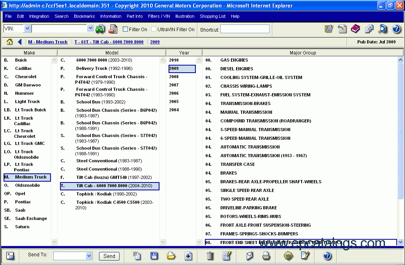Click the yellow open folder icon
405x265 pixels.
click(x=171, y=256)
